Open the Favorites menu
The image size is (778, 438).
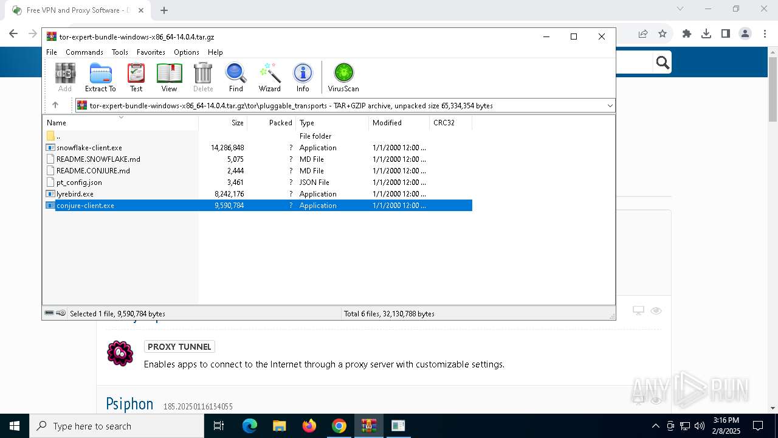click(x=151, y=52)
